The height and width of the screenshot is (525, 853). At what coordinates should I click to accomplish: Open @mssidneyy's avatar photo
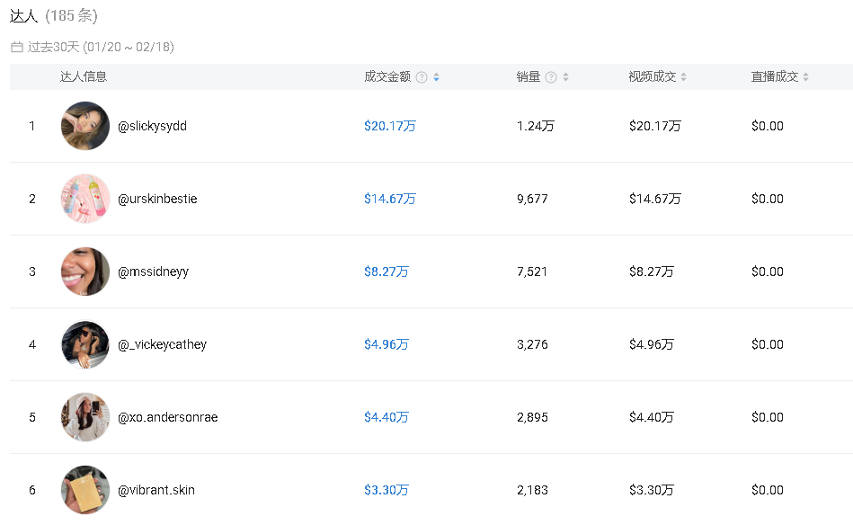(85, 271)
